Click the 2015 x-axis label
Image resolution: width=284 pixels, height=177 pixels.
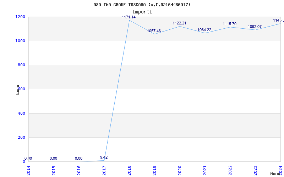tap(54, 171)
